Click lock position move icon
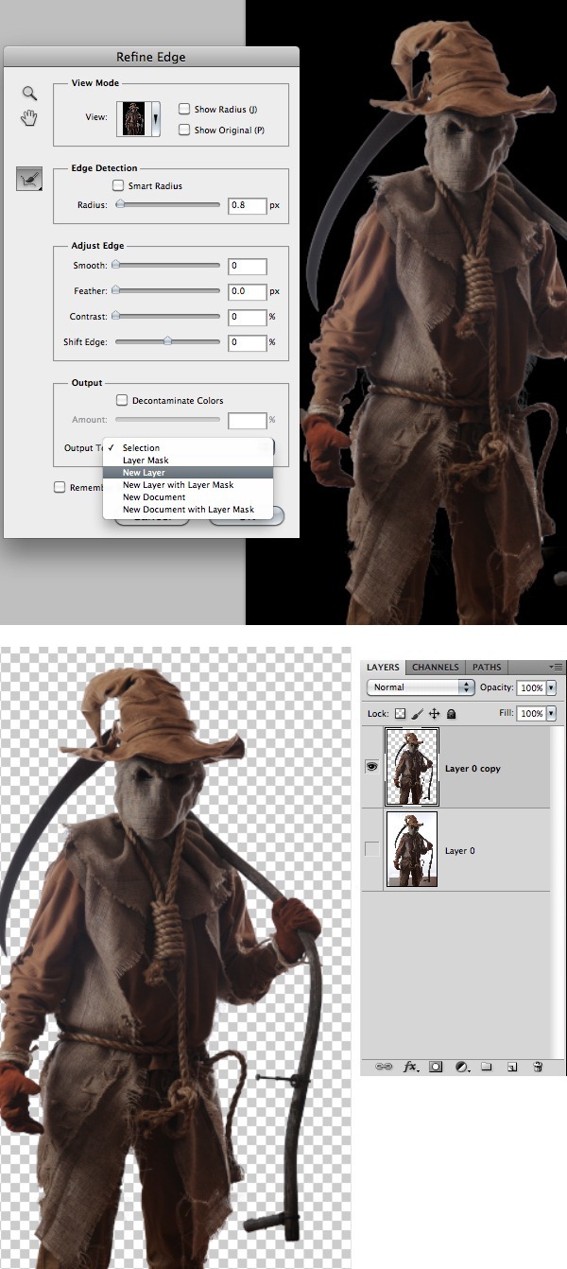This screenshot has width=567, height=1269. (x=434, y=714)
